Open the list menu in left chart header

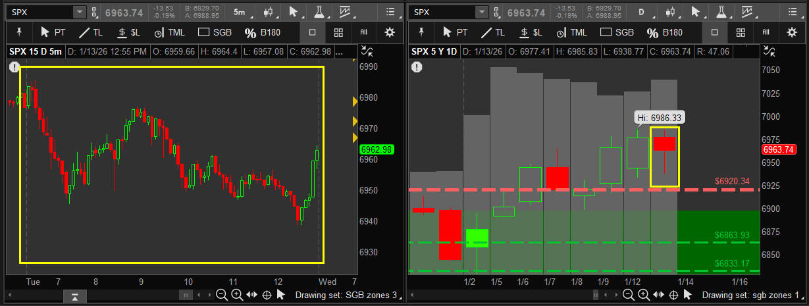coord(391,12)
